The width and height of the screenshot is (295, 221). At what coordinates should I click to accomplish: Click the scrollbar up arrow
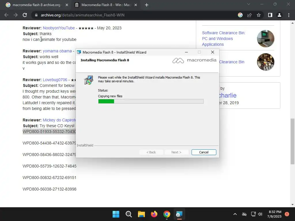pyautogui.click(x=292, y=23)
